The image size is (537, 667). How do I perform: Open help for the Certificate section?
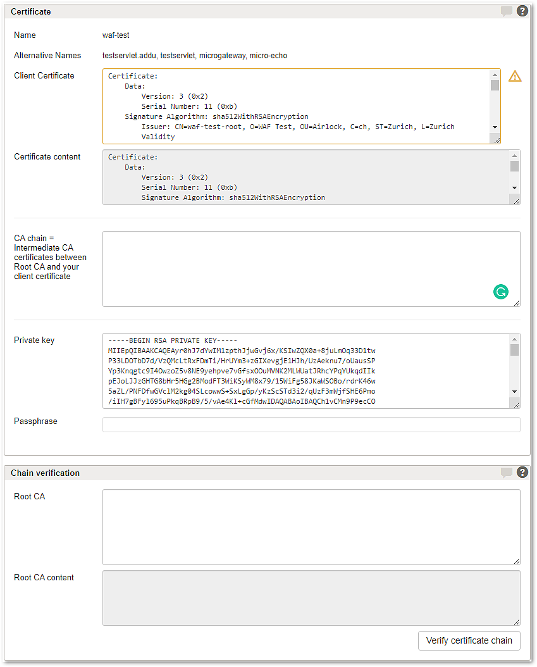pos(522,11)
